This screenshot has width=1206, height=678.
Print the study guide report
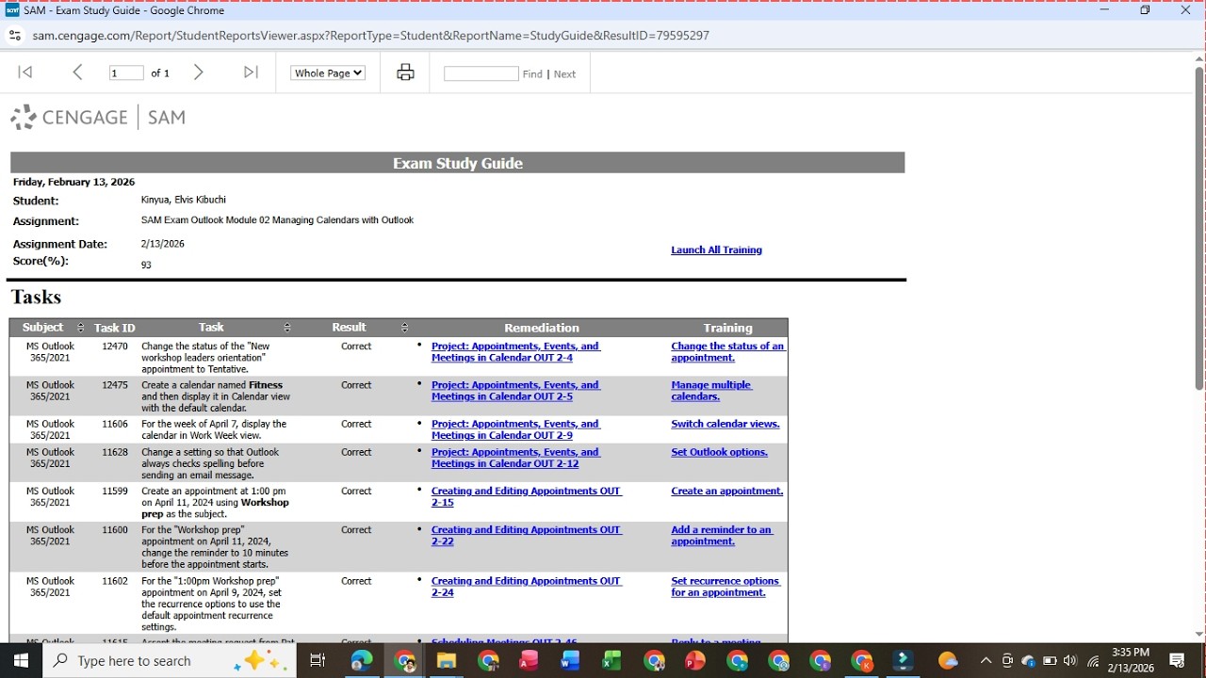405,73
